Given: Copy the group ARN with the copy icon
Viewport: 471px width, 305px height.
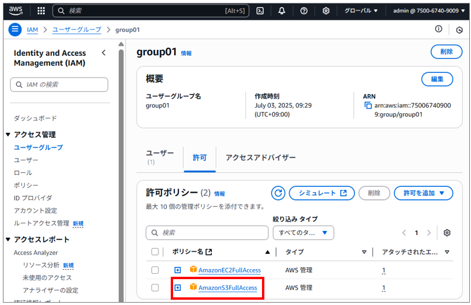Looking at the screenshot, I should click(367, 105).
